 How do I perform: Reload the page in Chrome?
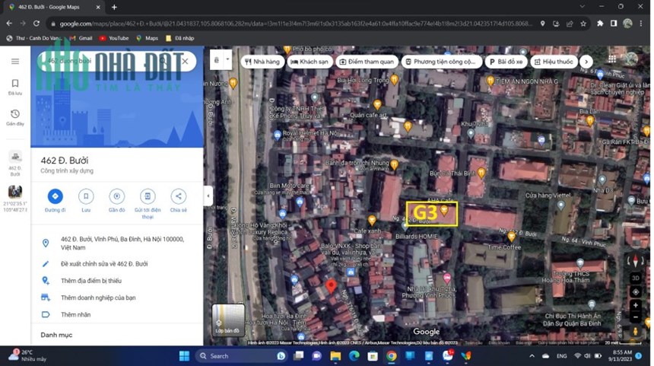click(37, 24)
